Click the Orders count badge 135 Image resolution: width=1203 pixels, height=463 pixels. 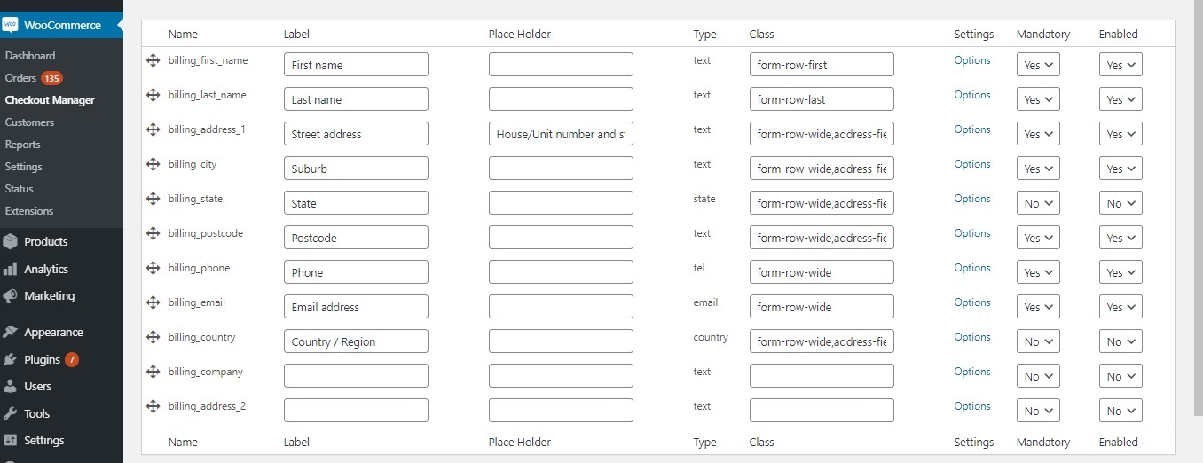[x=51, y=78]
